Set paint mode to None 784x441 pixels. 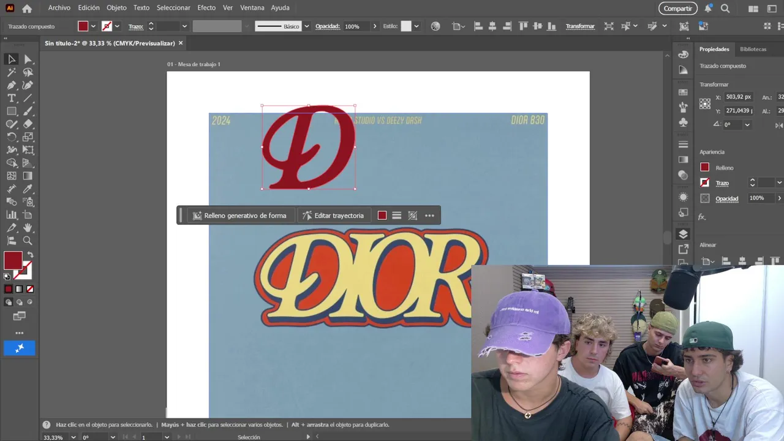tap(30, 289)
